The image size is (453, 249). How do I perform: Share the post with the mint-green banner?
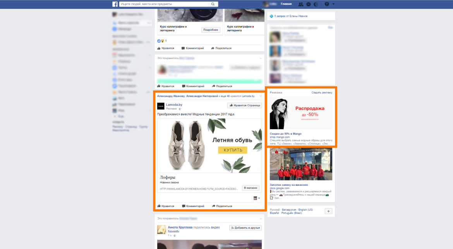[222, 86]
